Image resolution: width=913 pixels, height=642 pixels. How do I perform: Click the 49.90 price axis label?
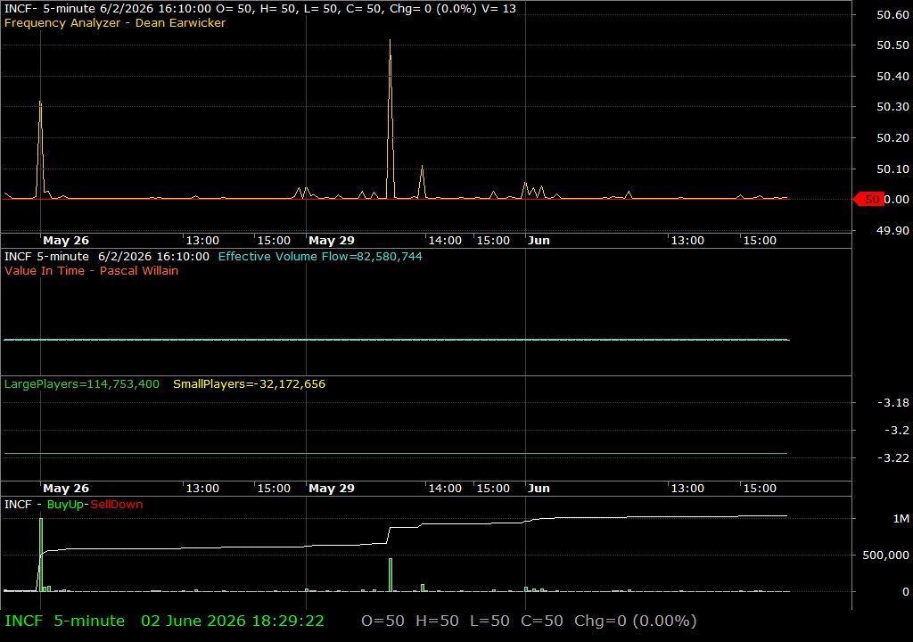click(892, 231)
